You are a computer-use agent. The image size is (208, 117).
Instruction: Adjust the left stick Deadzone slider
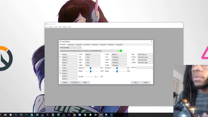[90, 68]
